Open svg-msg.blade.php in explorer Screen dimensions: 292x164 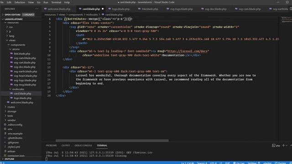25,85
